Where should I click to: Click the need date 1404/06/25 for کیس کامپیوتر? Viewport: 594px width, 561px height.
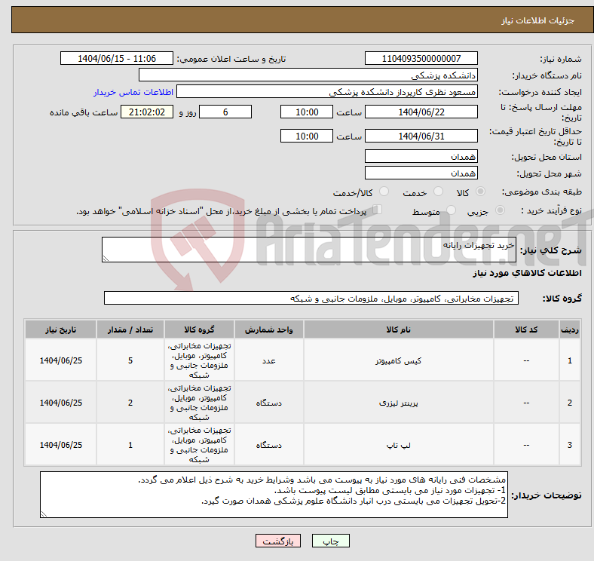60,360
